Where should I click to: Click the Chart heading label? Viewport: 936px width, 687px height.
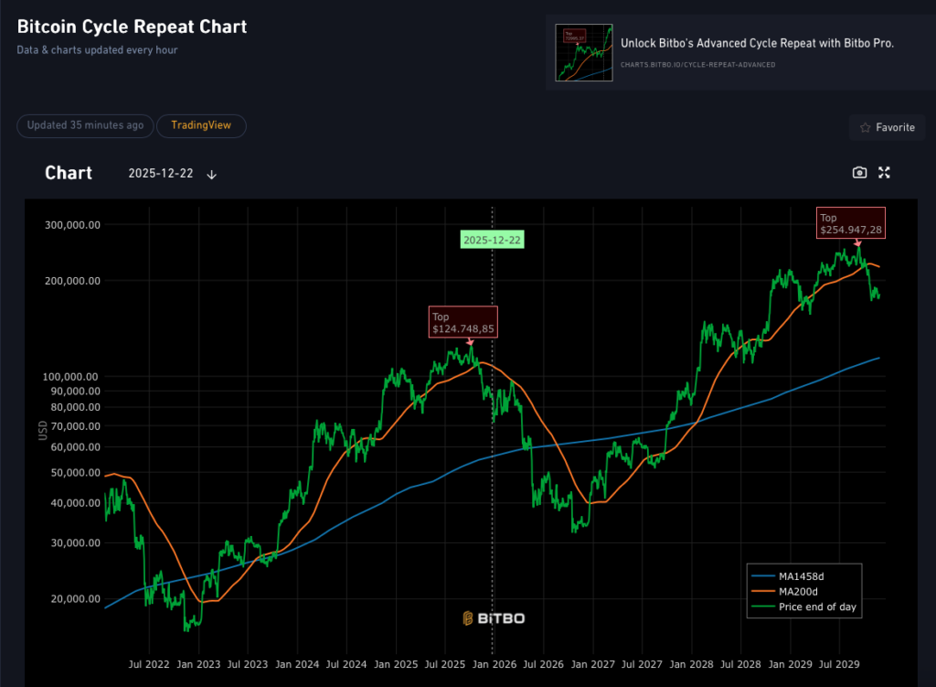pos(68,173)
